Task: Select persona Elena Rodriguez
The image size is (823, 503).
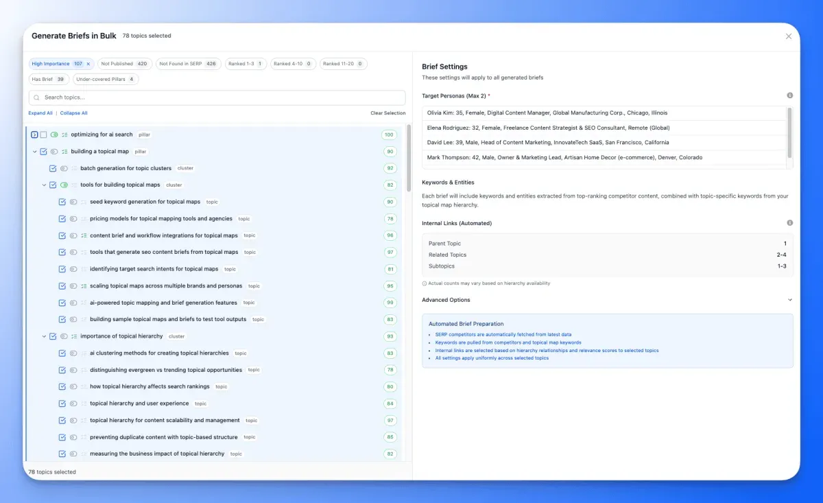Action: pyautogui.click(x=604, y=128)
